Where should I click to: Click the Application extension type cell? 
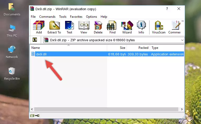(x=167, y=54)
